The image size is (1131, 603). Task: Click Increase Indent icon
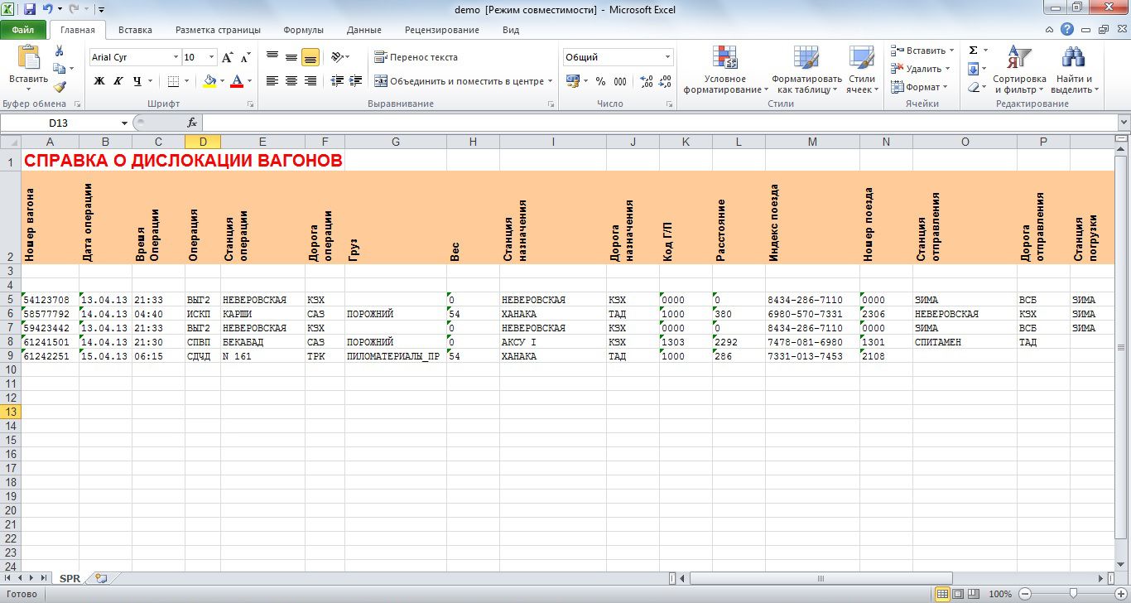(x=357, y=81)
